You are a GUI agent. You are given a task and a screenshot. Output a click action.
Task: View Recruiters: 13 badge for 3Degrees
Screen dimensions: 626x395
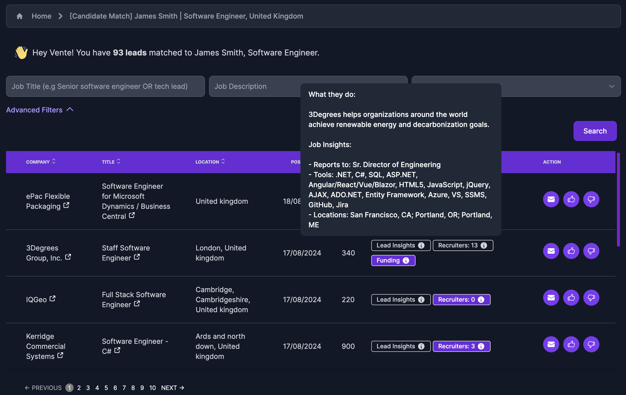[x=463, y=245]
